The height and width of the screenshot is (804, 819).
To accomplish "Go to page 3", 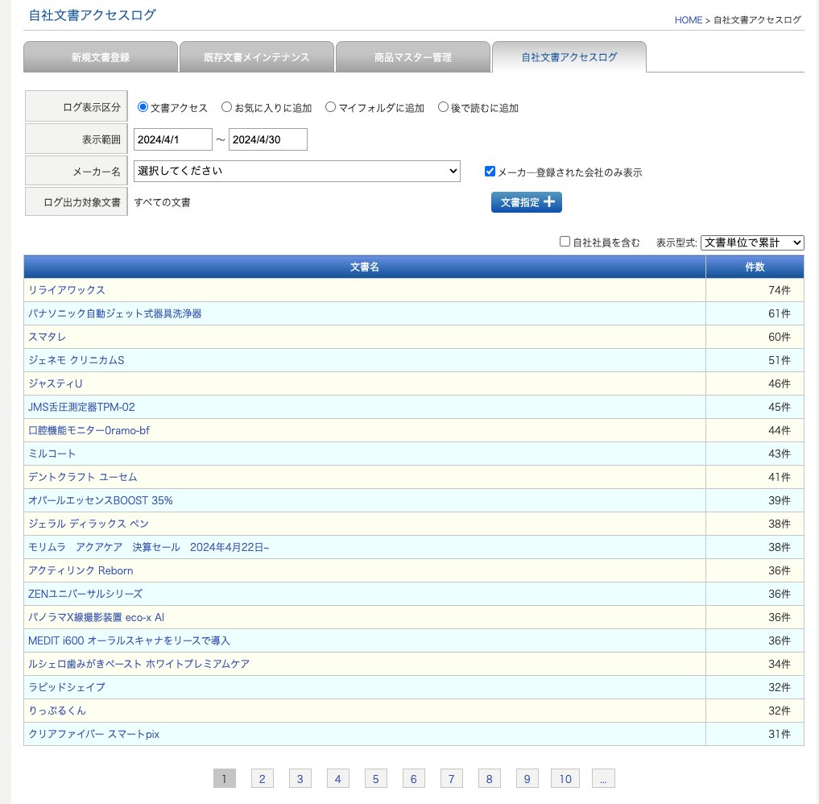I will [300, 778].
